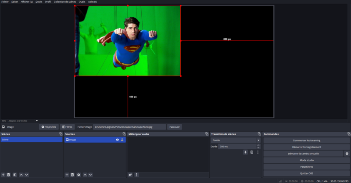Image resolution: width=351 pixels, height=183 pixels.
Task: Add a new source with plus icon
Action: pyautogui.click(x=67, y=175)
